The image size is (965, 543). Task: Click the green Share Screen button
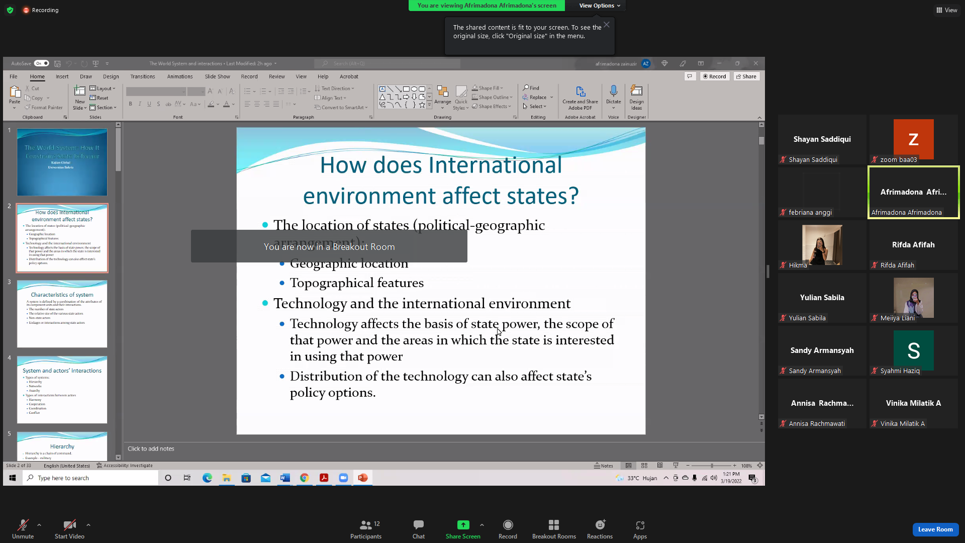(x=463, y=529)
